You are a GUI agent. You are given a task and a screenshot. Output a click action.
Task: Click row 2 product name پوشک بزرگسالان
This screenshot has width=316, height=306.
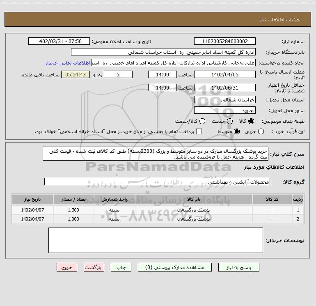point(193,219)
